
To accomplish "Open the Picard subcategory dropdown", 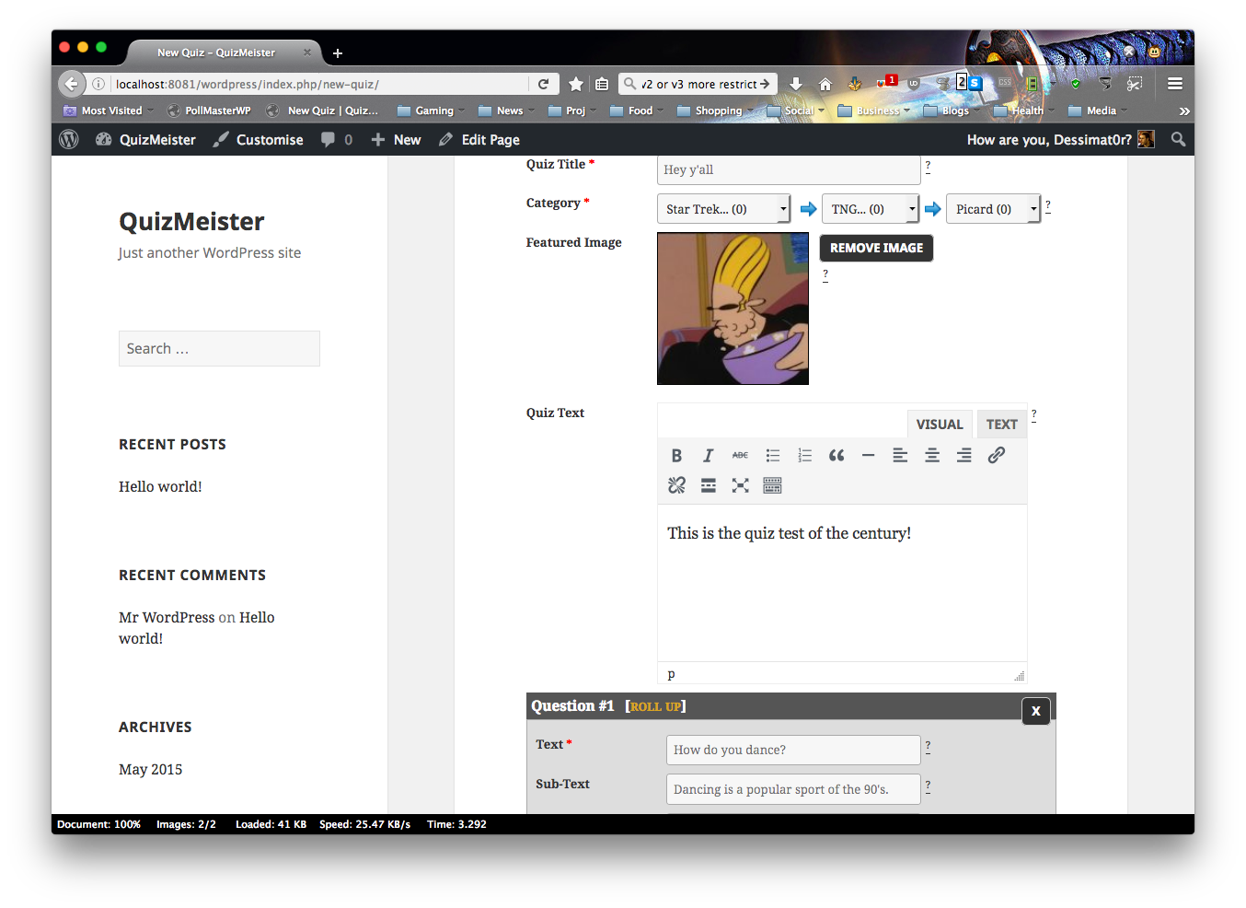I will [993, 209].
